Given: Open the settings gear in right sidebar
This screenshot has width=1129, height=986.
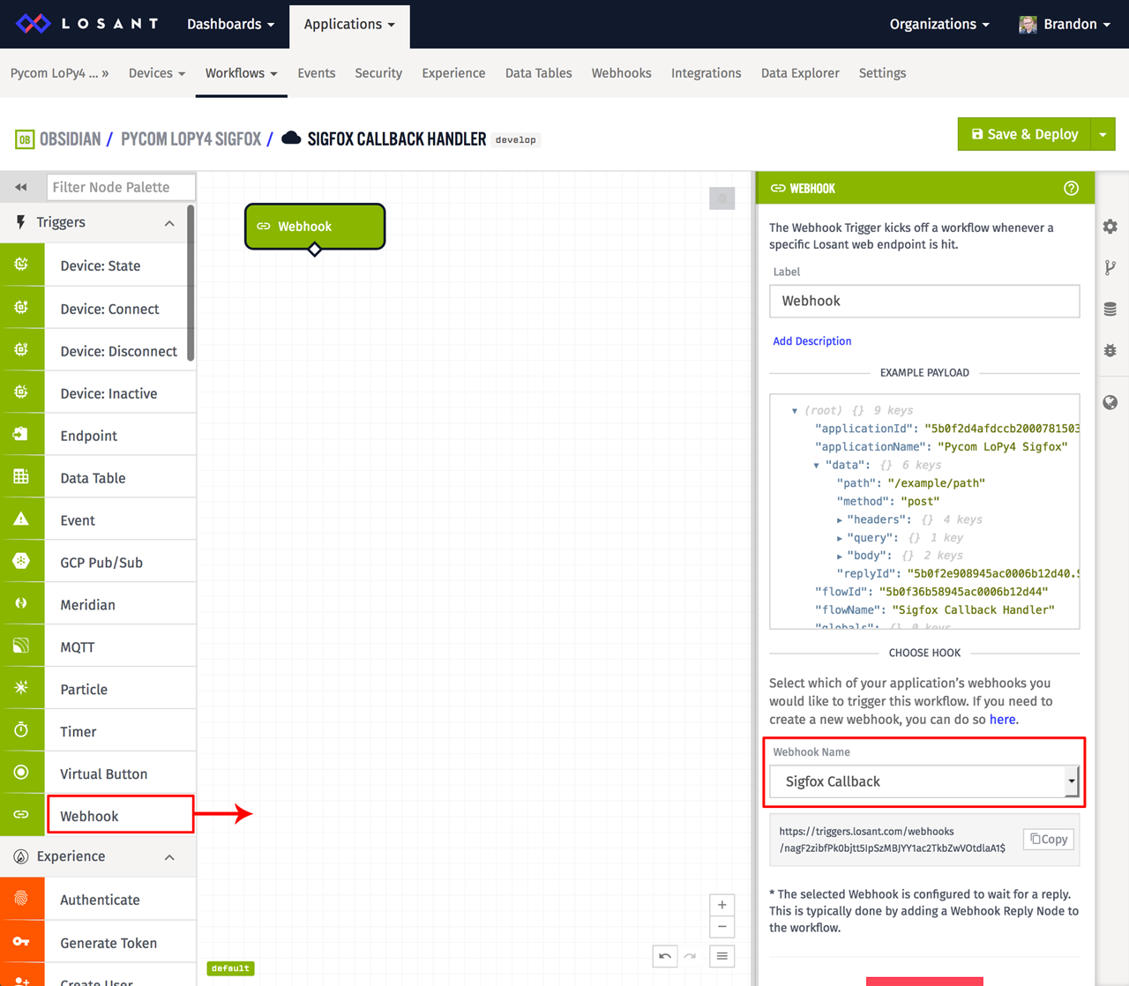Looking at the screenshot, I should (1110, 227).
